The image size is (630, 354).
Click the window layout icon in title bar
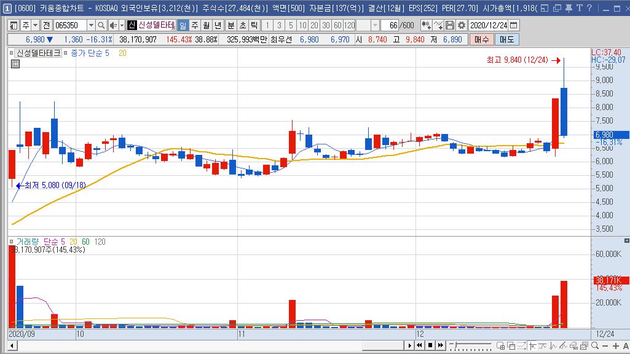coord(545,8)
